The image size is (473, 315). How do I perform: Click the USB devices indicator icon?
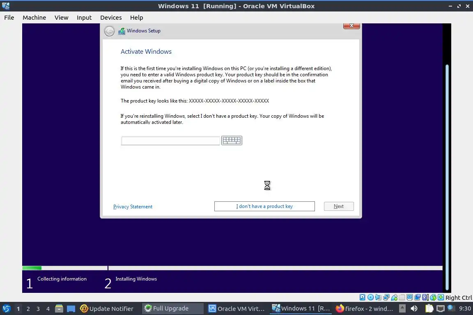coord(394,297)
